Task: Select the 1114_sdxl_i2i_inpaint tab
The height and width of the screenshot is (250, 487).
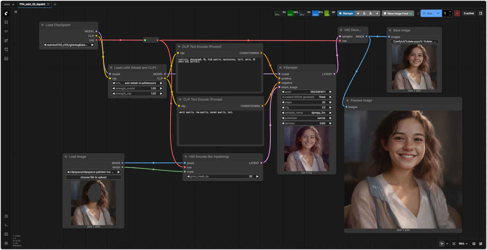Action: coord(32,4)
